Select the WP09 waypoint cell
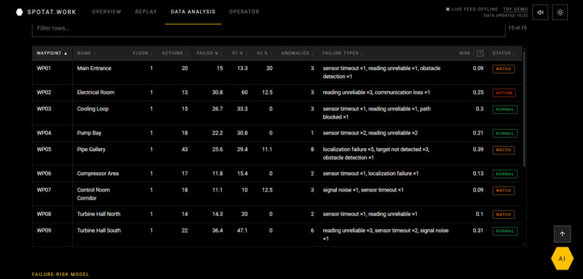Image resolution: width=583 pixels, height=279 pixels. (52, 234)
